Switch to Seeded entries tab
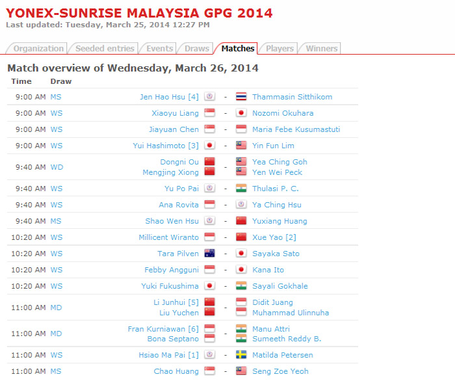Screen dimensions: 455x381 (x=105, y=49)
